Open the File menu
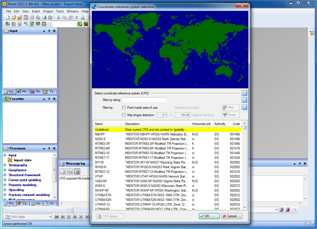 click(x=9, y=11)
